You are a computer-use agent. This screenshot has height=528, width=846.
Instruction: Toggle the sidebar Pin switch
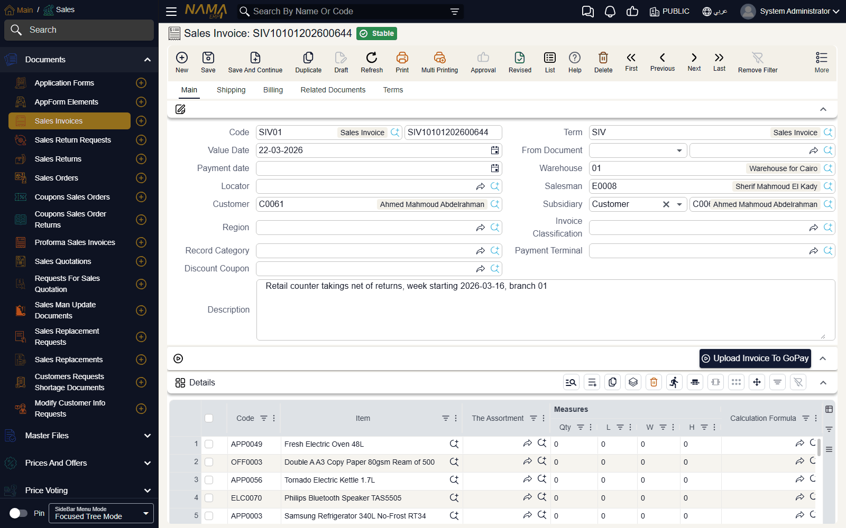coord(19,513)
